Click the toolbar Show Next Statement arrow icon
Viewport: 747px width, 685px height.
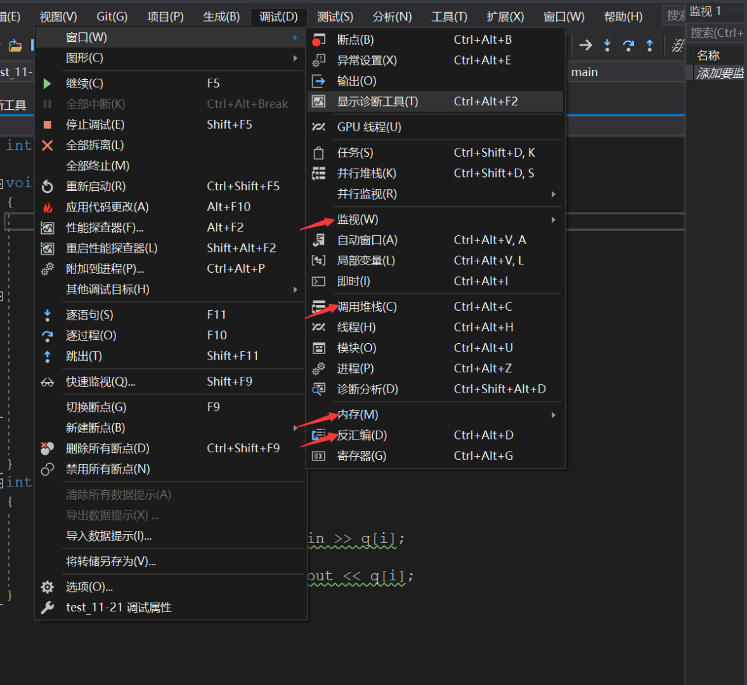pyautogui.click(x=585, y=45)
